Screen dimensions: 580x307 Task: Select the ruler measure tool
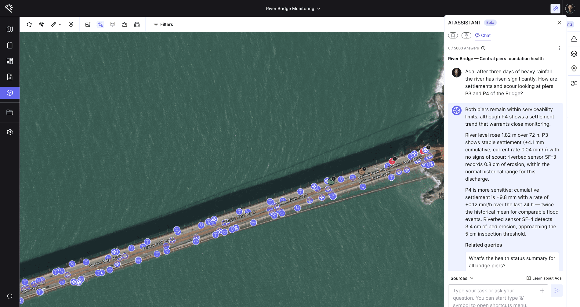click(x=54, y=24)
